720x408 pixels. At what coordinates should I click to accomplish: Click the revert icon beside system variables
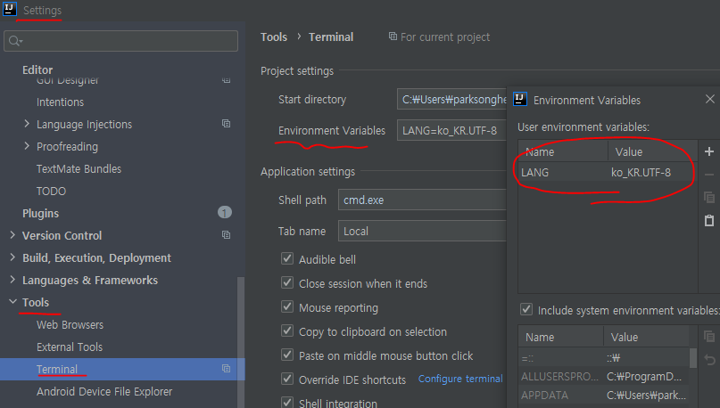(709, 360)
